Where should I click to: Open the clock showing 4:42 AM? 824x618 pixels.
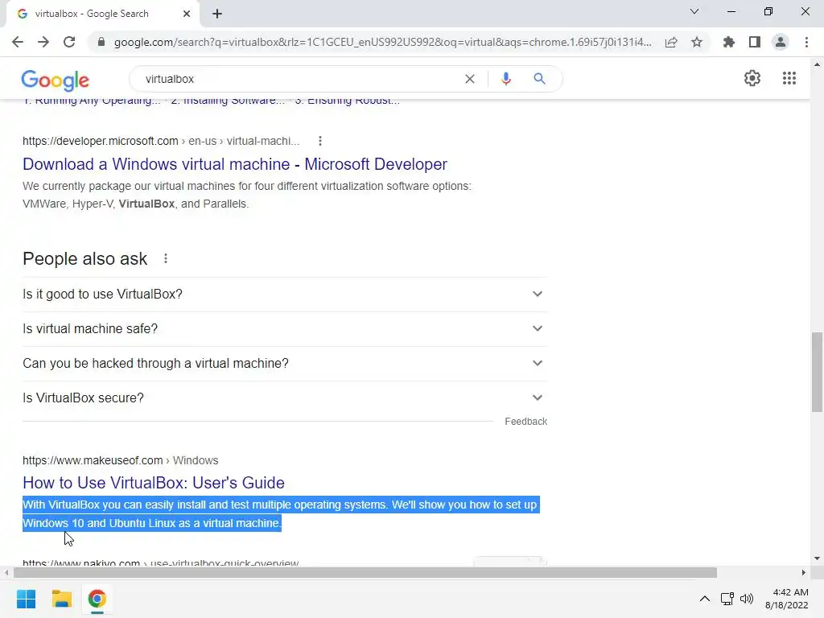pyautogui.click(x=787, y=599)
